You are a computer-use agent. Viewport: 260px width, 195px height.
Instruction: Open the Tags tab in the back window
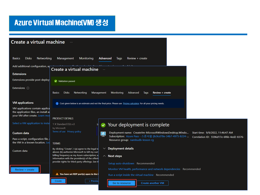click(x=119, y=58)
